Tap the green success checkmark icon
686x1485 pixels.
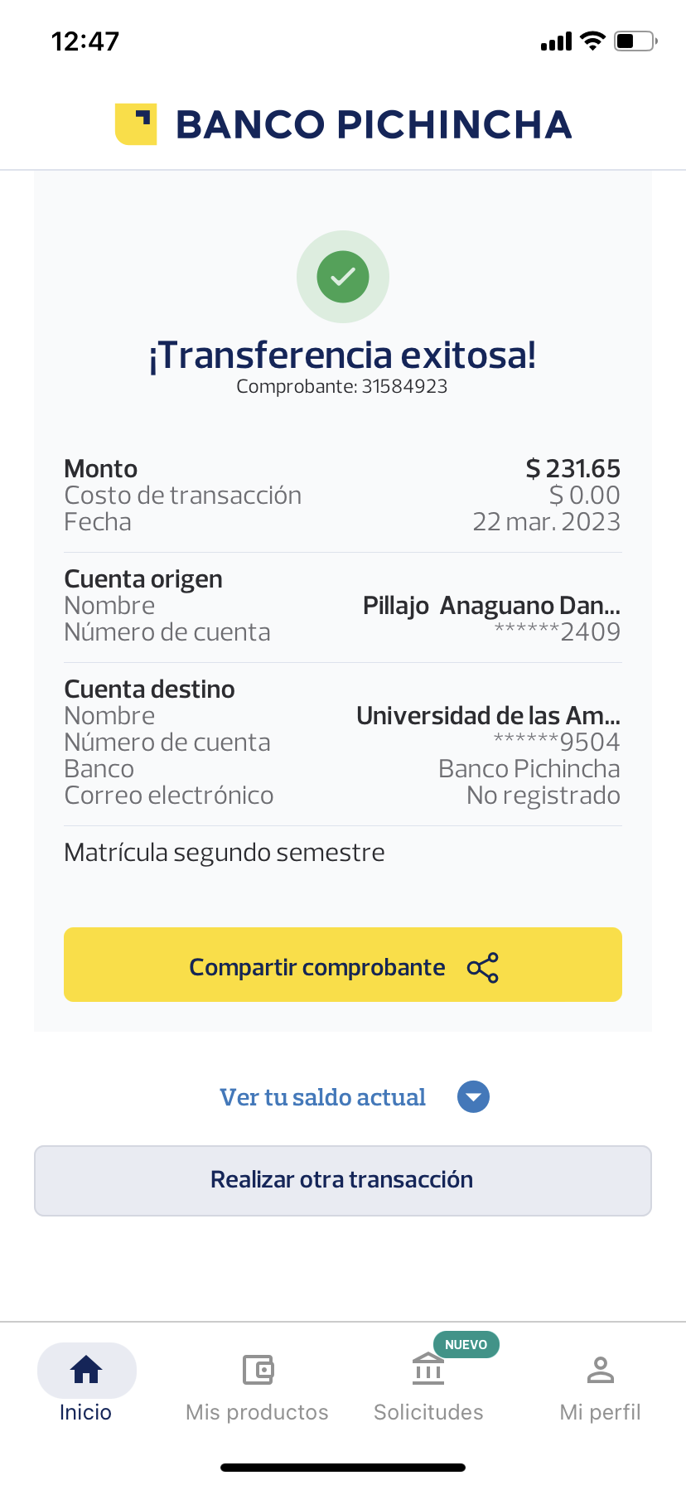coord(343,277)
